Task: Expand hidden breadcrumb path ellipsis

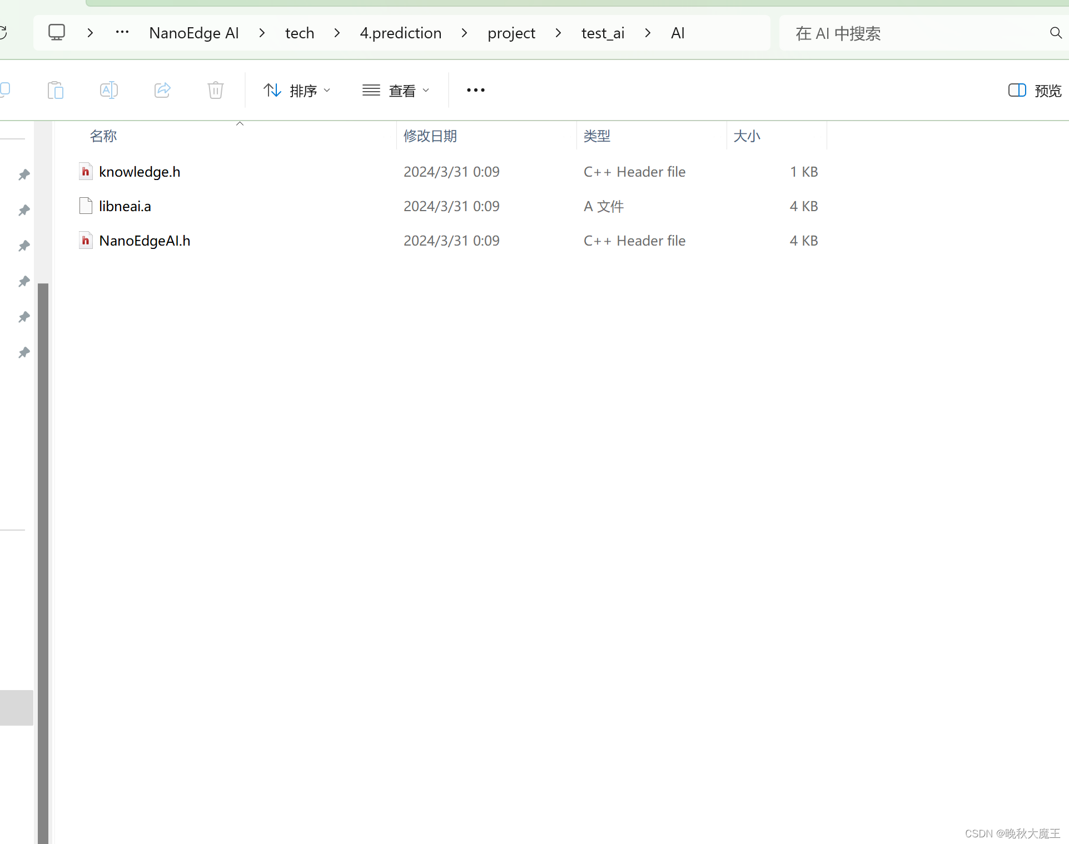Action: click(122, 33)
